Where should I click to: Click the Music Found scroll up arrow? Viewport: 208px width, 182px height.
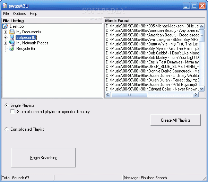point(202,27)
